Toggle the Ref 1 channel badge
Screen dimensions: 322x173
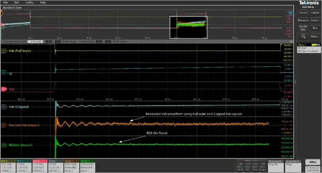pos(8,166)
